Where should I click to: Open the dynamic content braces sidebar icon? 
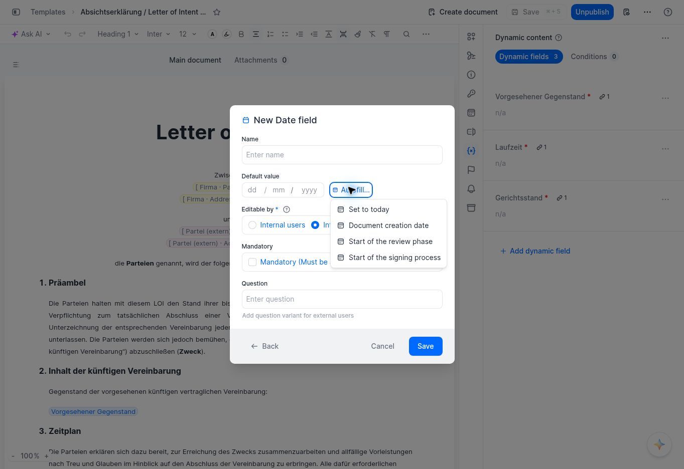471,151
